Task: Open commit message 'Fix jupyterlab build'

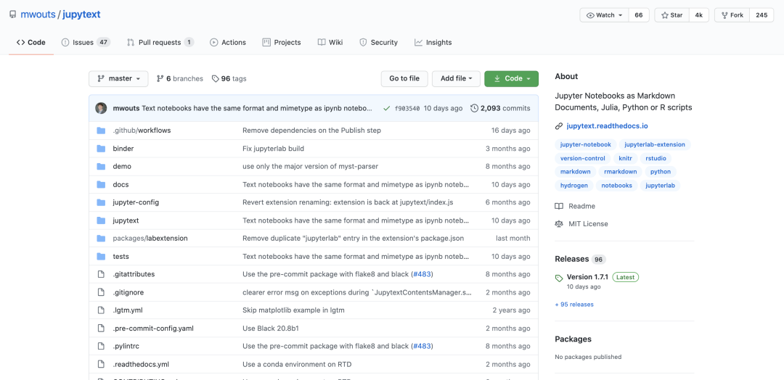Action: coord(273,149)
